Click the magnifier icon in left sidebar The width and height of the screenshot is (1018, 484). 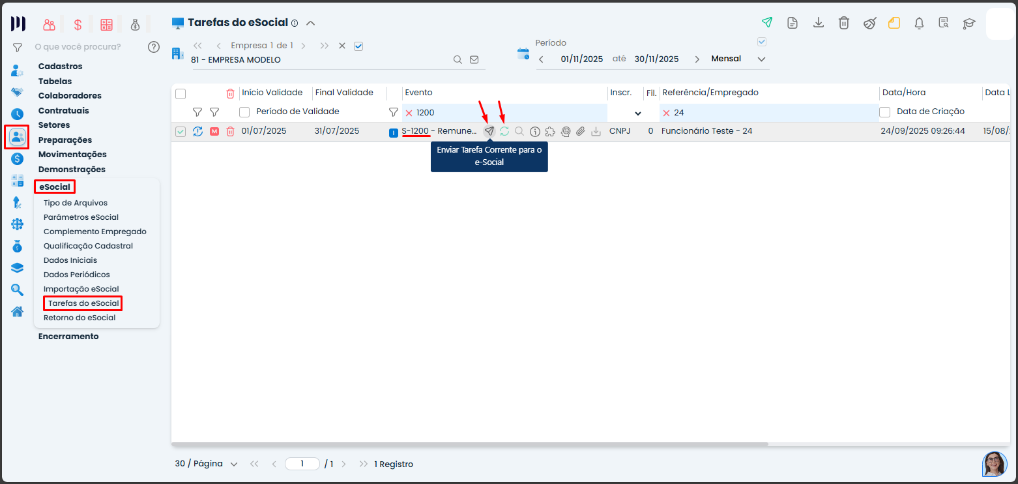(18, 290)
